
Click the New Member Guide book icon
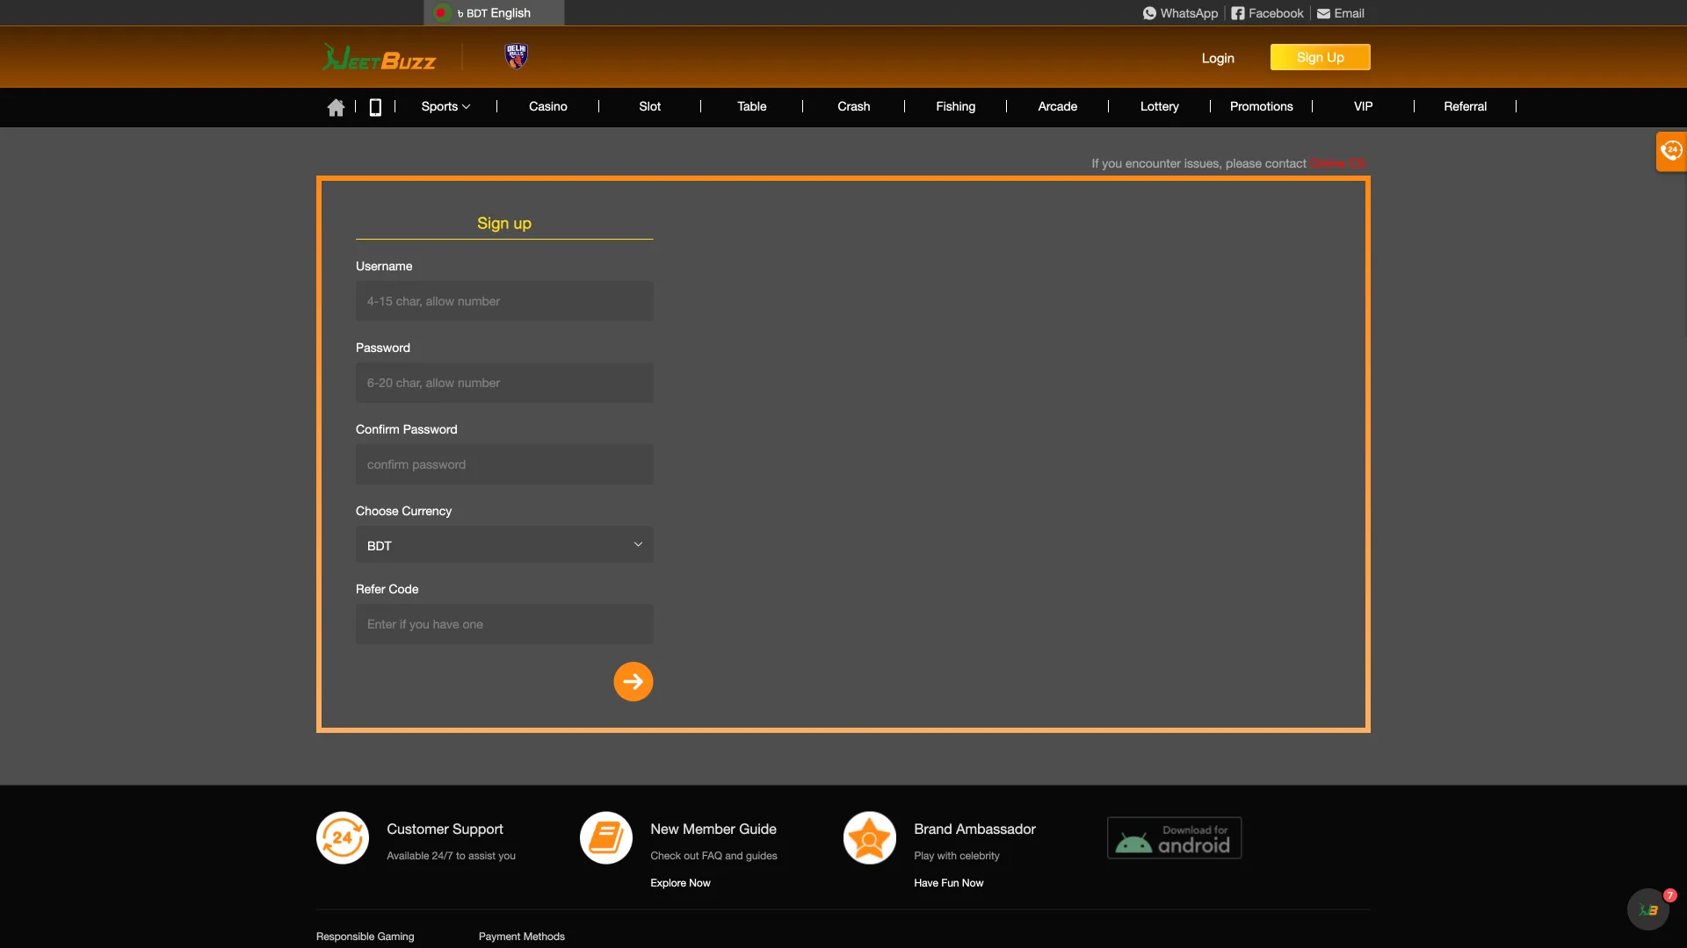(x=606, y=837)
